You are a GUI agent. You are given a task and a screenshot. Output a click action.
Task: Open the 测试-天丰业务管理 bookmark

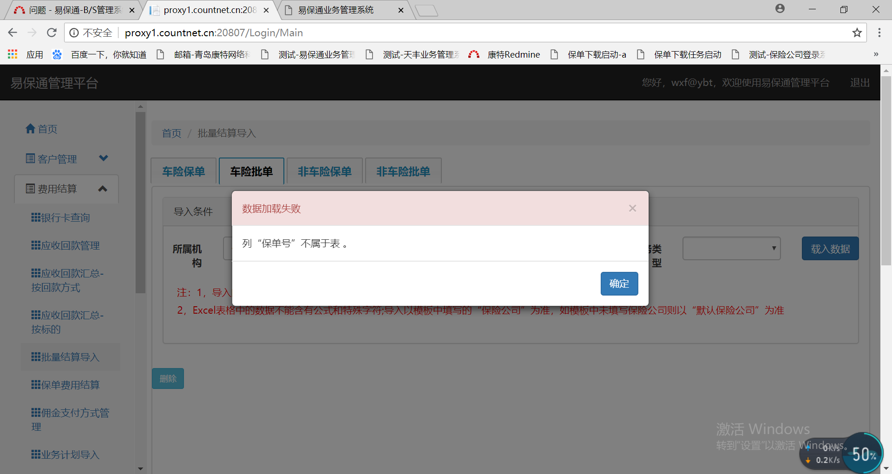pos(413,54)
